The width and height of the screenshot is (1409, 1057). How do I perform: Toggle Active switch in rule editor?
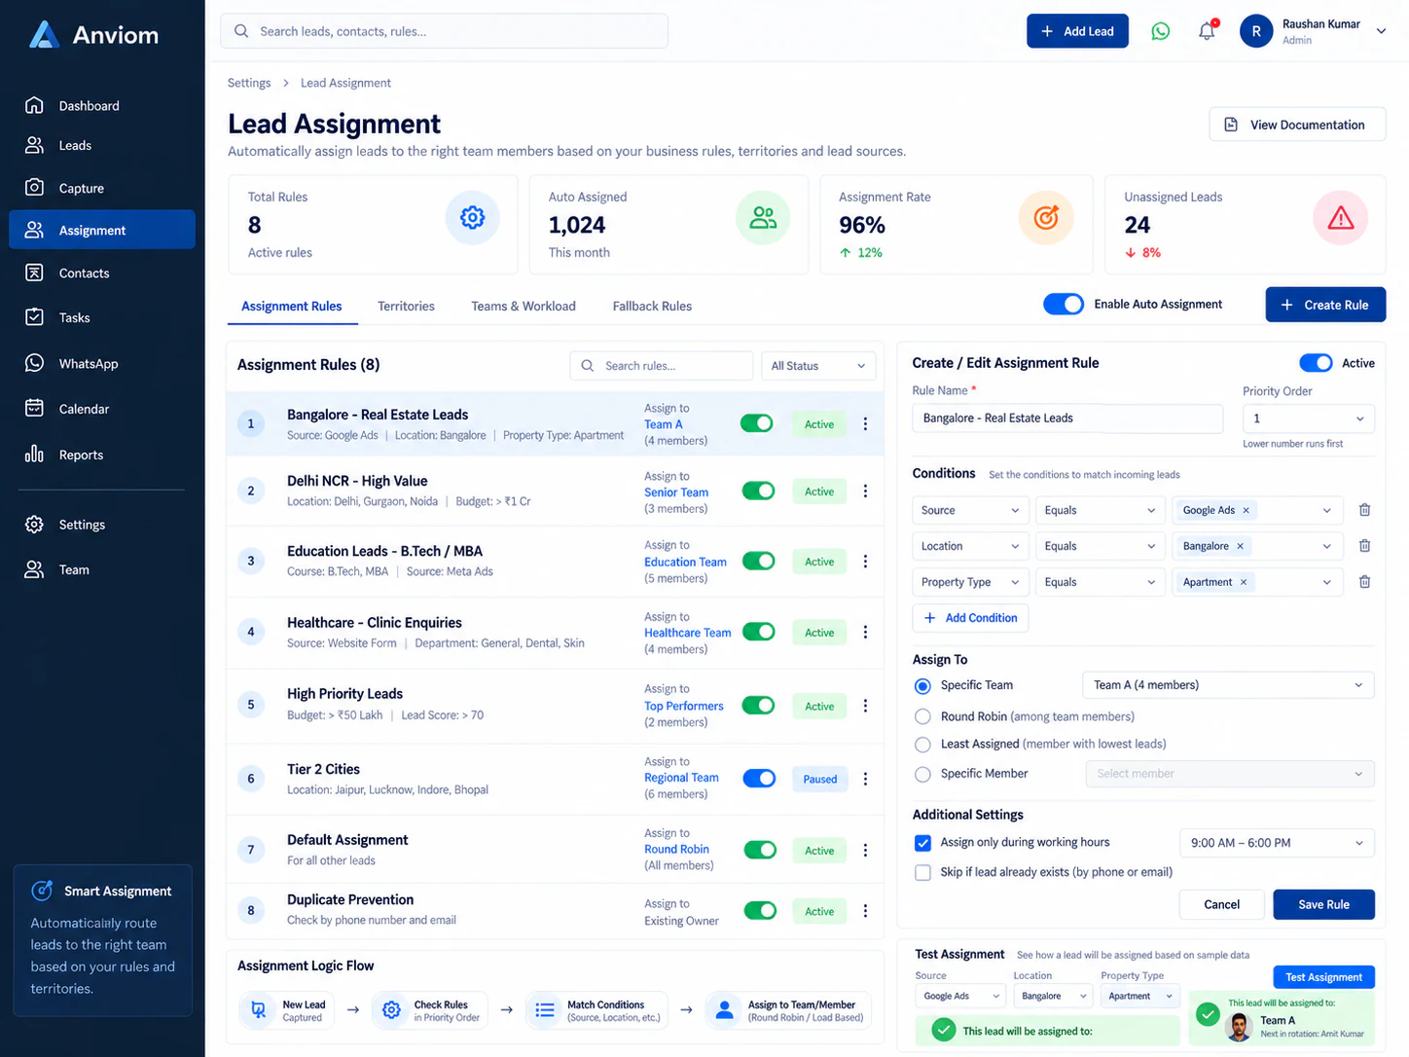[x=1316, y=363]
